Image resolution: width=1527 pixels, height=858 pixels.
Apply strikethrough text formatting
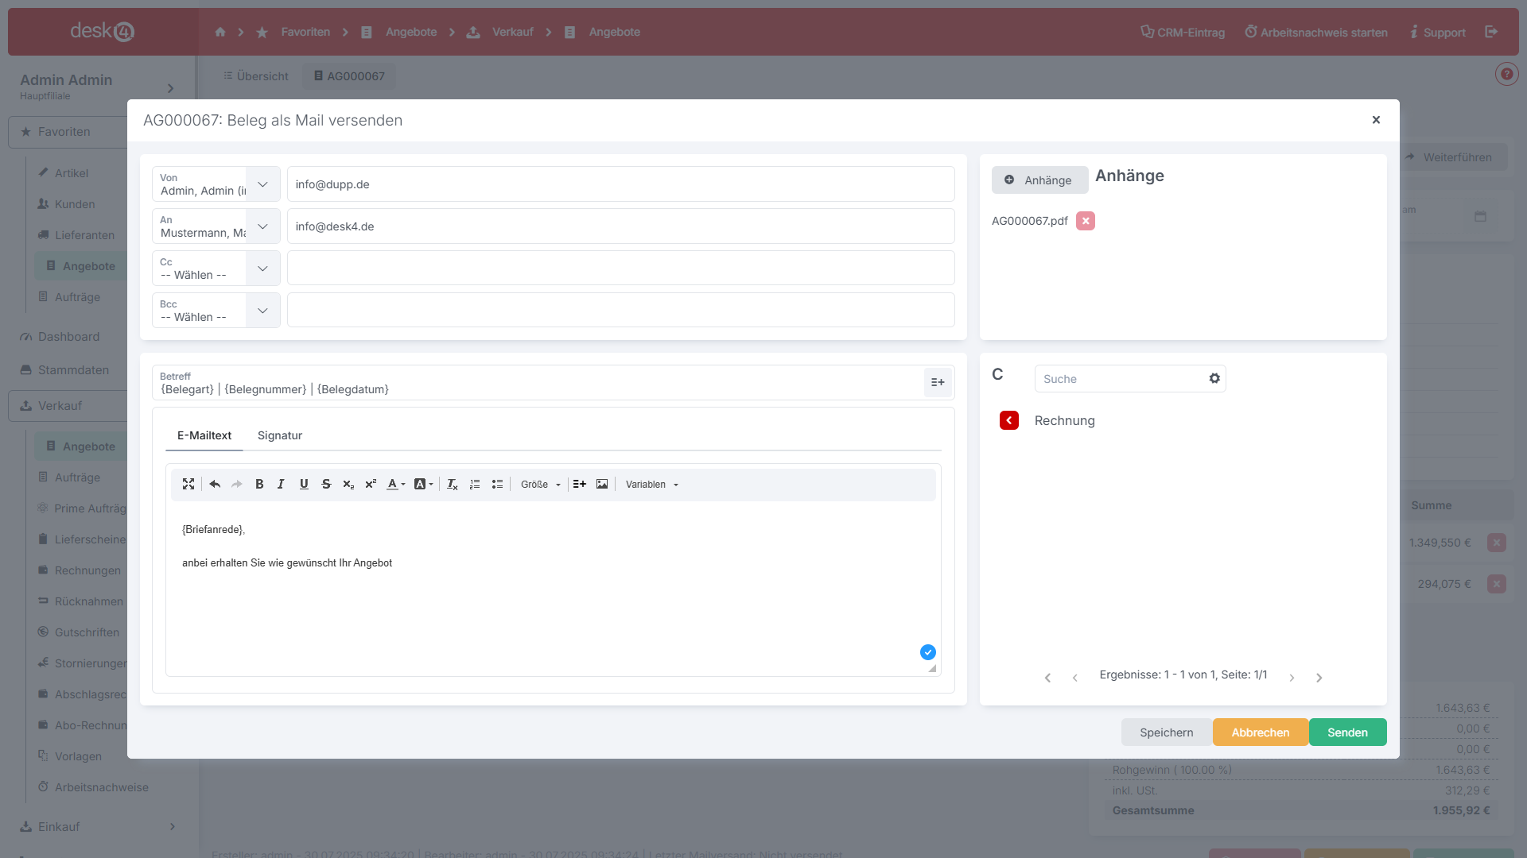(326, 484)
